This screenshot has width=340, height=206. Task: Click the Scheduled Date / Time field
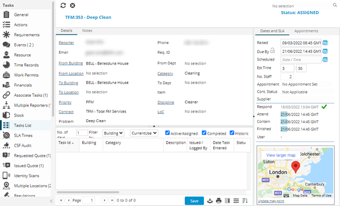[301, 59]
